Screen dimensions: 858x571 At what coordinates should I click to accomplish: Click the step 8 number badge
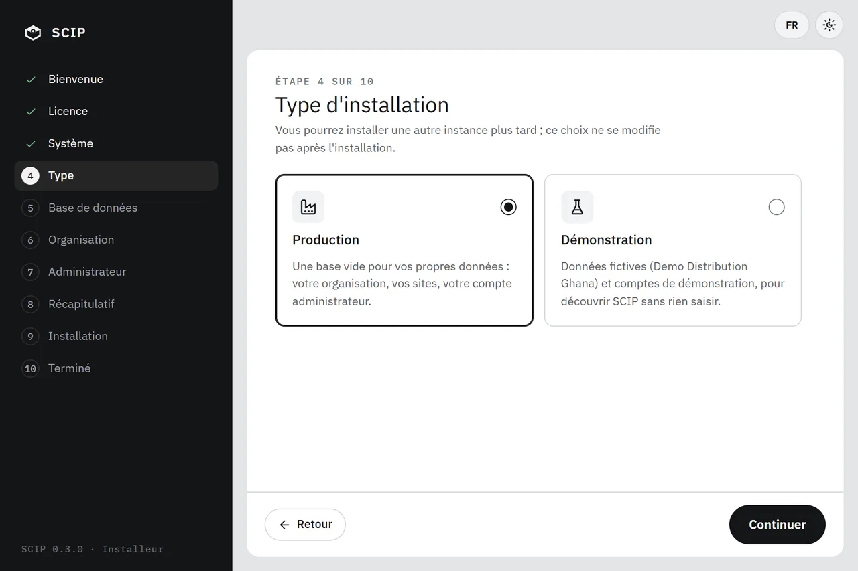(x=30, y=304)
